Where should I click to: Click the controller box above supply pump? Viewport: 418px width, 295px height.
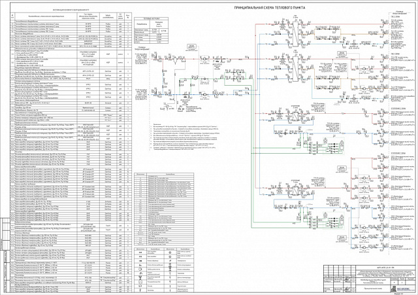pyautogui.click(x=190, y=47)
